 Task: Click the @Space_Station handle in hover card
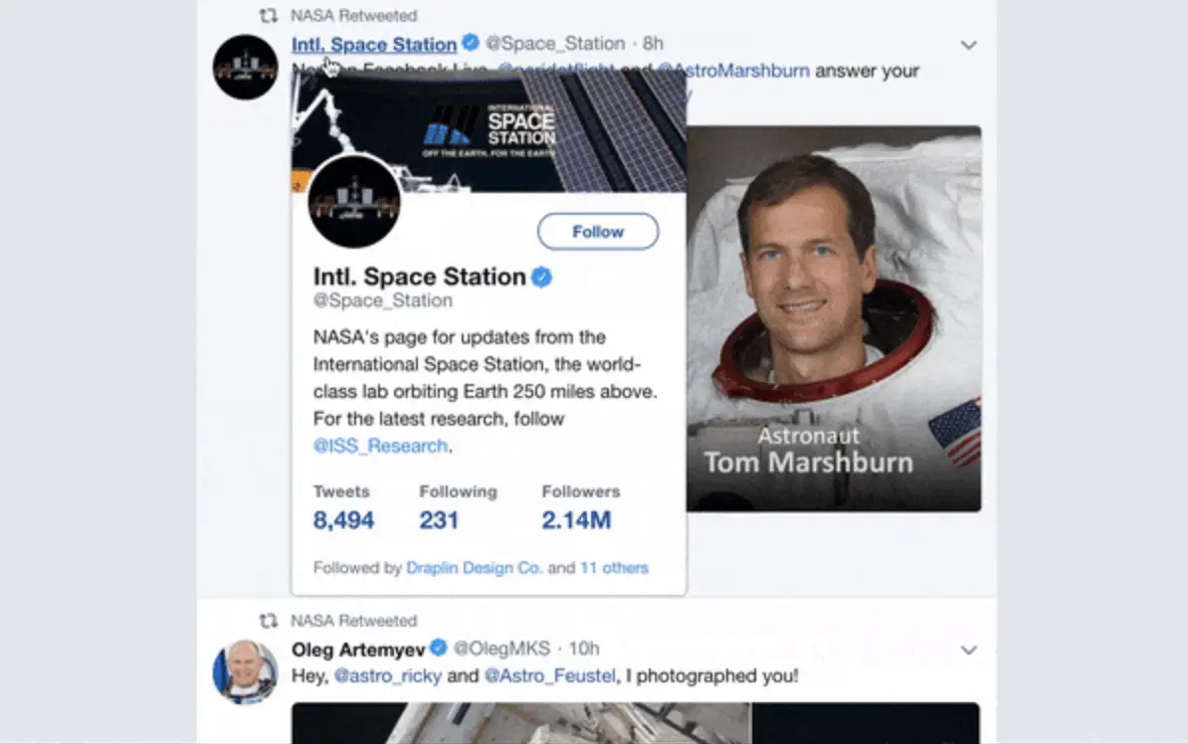click(383, 300)
